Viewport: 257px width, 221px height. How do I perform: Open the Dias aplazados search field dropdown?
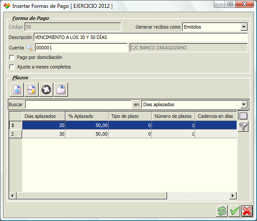click(244, 104)
